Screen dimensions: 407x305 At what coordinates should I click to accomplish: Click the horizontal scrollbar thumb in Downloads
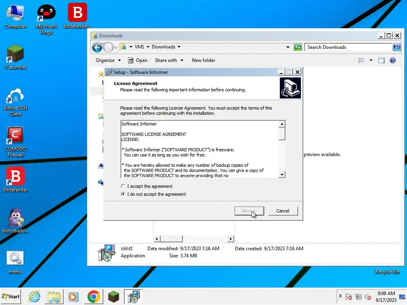click(x=171, y=239)
